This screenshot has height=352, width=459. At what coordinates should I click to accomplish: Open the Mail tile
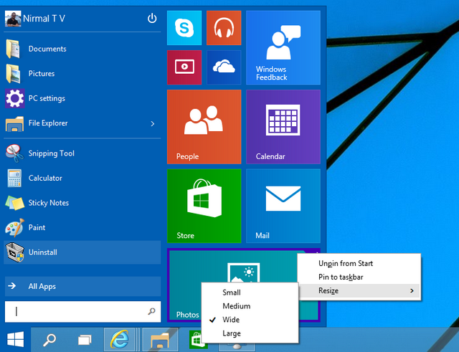tap(283, 206)
